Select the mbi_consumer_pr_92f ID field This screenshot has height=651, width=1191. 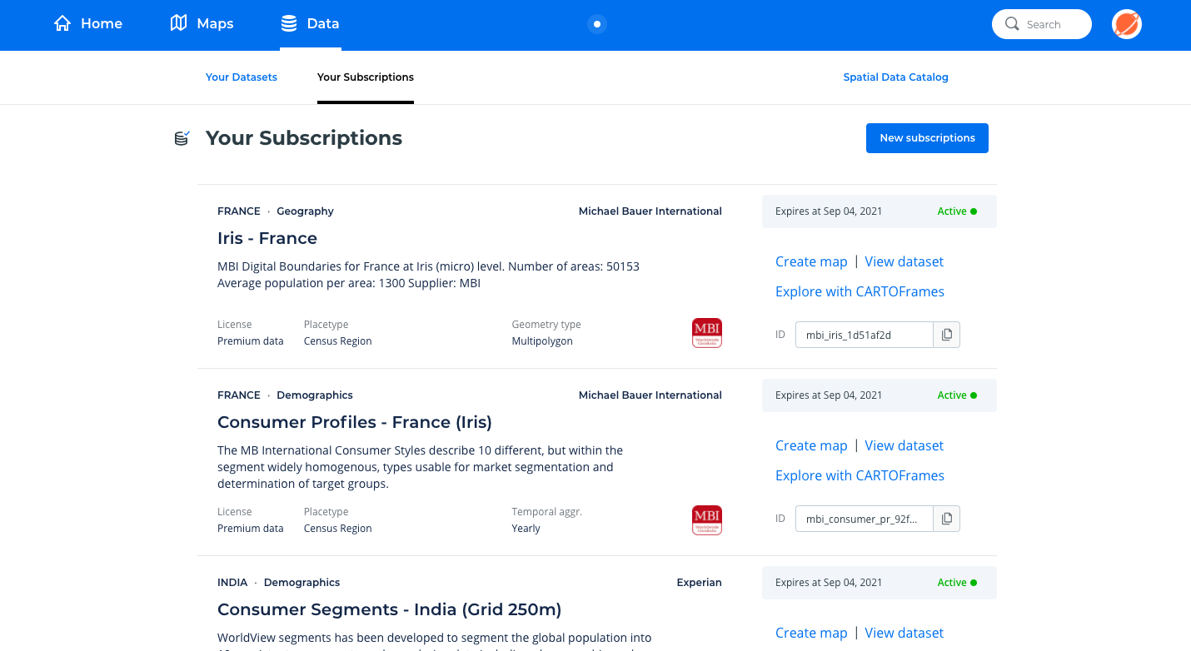coord(864,519)
